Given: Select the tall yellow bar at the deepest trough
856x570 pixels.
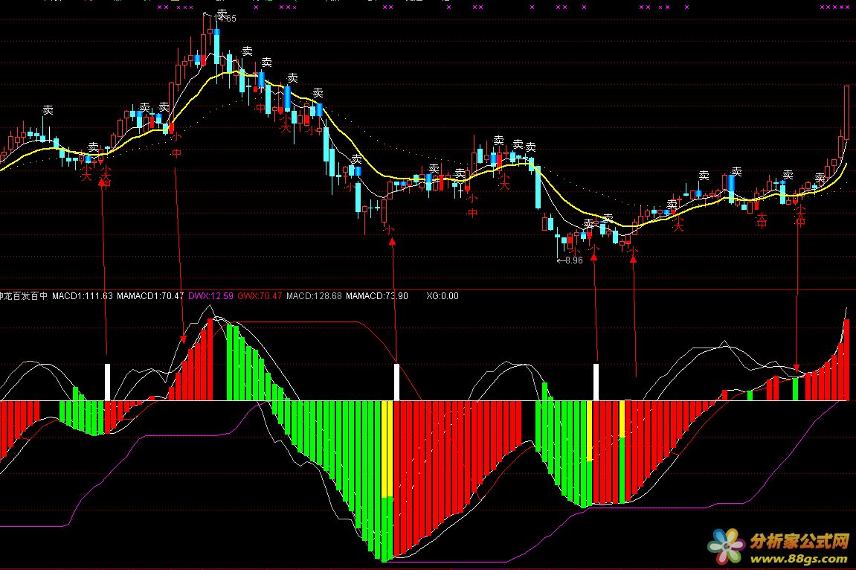Looking at the screenshot, I should [387, 449].
